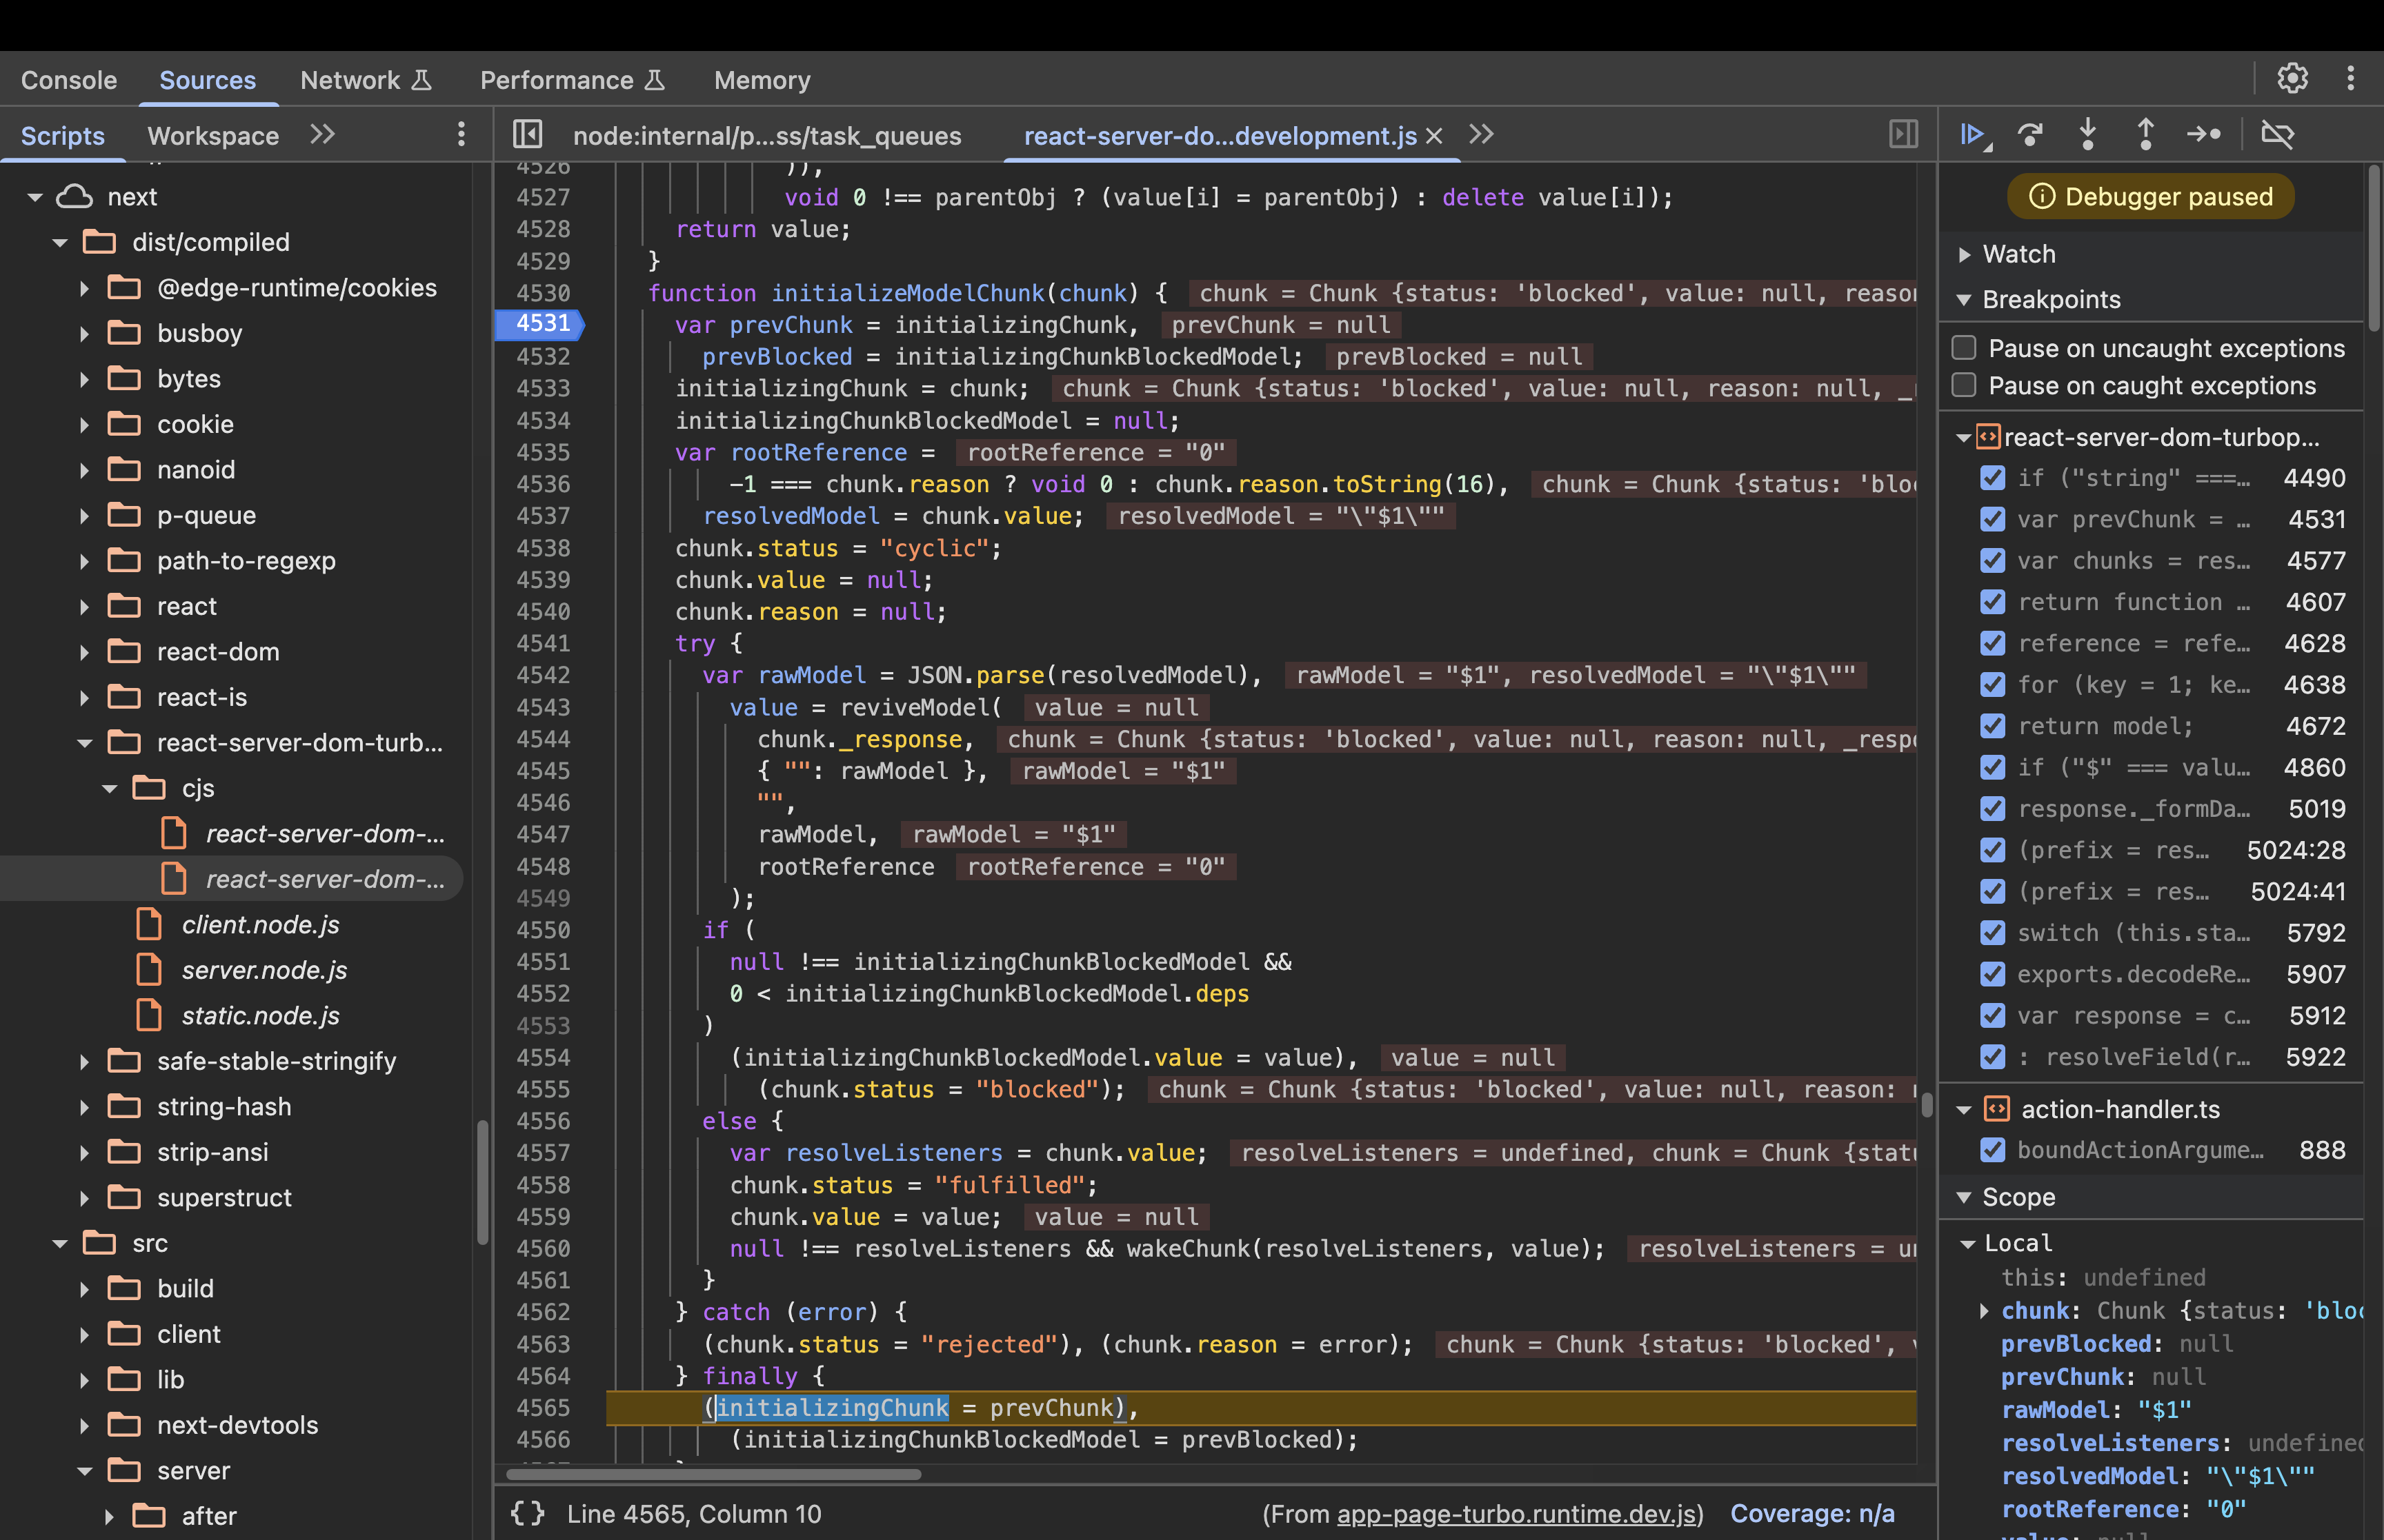The image size is (2384, 1540).
Task: Open DevTools settings gear
Action: (x=2292, y=78)
